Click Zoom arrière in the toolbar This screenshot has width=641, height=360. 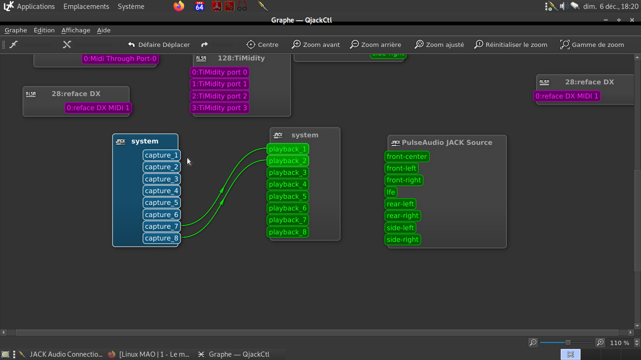click(x=375, y=45)
